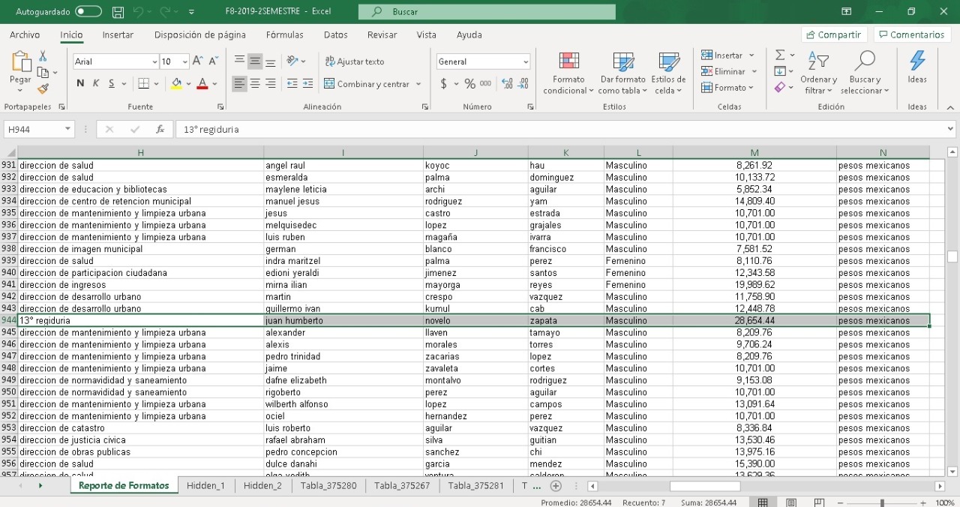Click the fill color yellow swatch

[176, 84]
